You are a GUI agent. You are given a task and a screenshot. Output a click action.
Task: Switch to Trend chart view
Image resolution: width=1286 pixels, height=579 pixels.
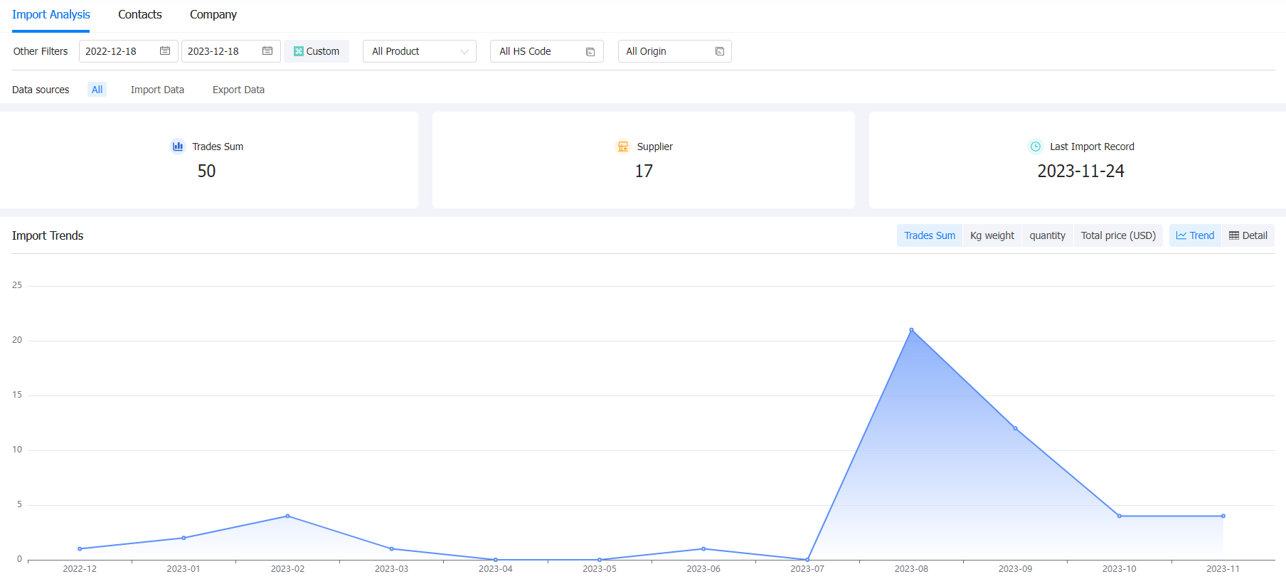[1195, 235]
